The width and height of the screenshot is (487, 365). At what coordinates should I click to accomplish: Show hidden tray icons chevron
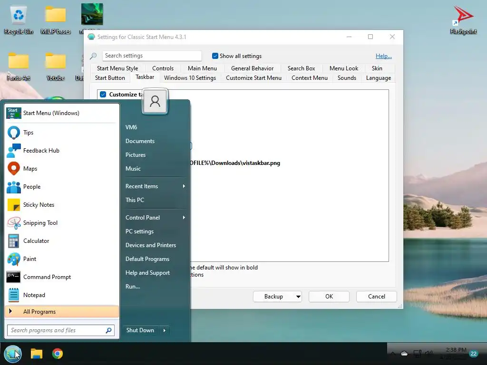click(x=393, y=354)
